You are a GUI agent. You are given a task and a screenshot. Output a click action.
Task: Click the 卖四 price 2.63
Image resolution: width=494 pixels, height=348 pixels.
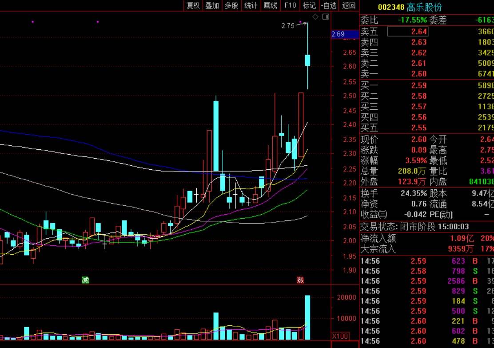(419, 42)
